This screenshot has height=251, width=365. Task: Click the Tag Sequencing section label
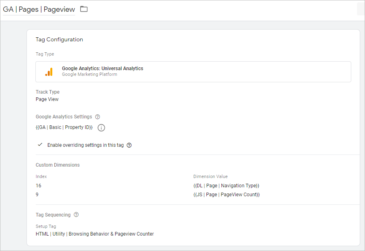point(53,215)
